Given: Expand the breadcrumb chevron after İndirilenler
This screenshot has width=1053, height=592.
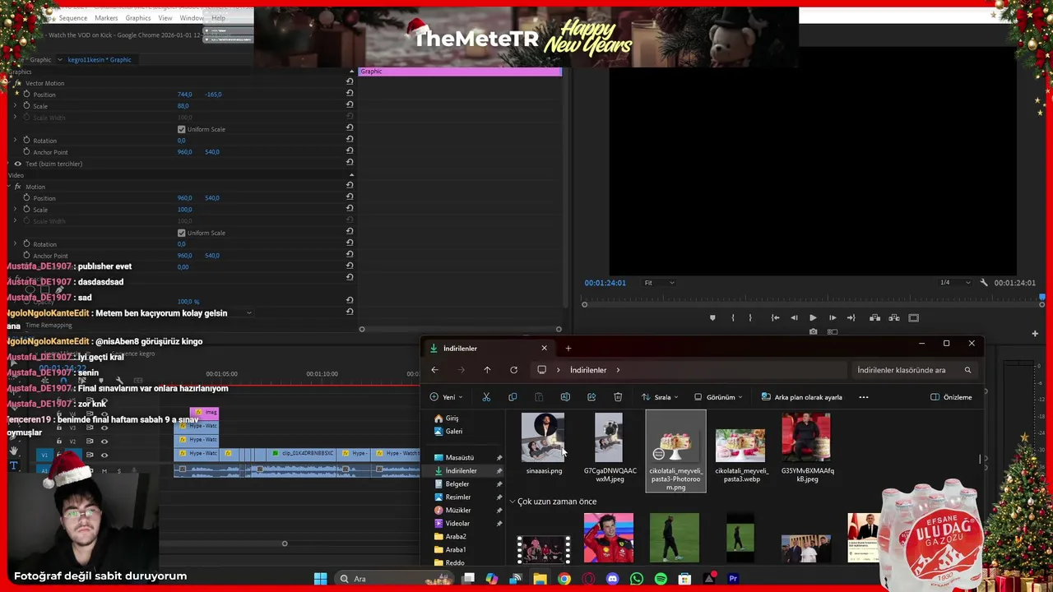Looking at the screenshot, I should point(618,370).
